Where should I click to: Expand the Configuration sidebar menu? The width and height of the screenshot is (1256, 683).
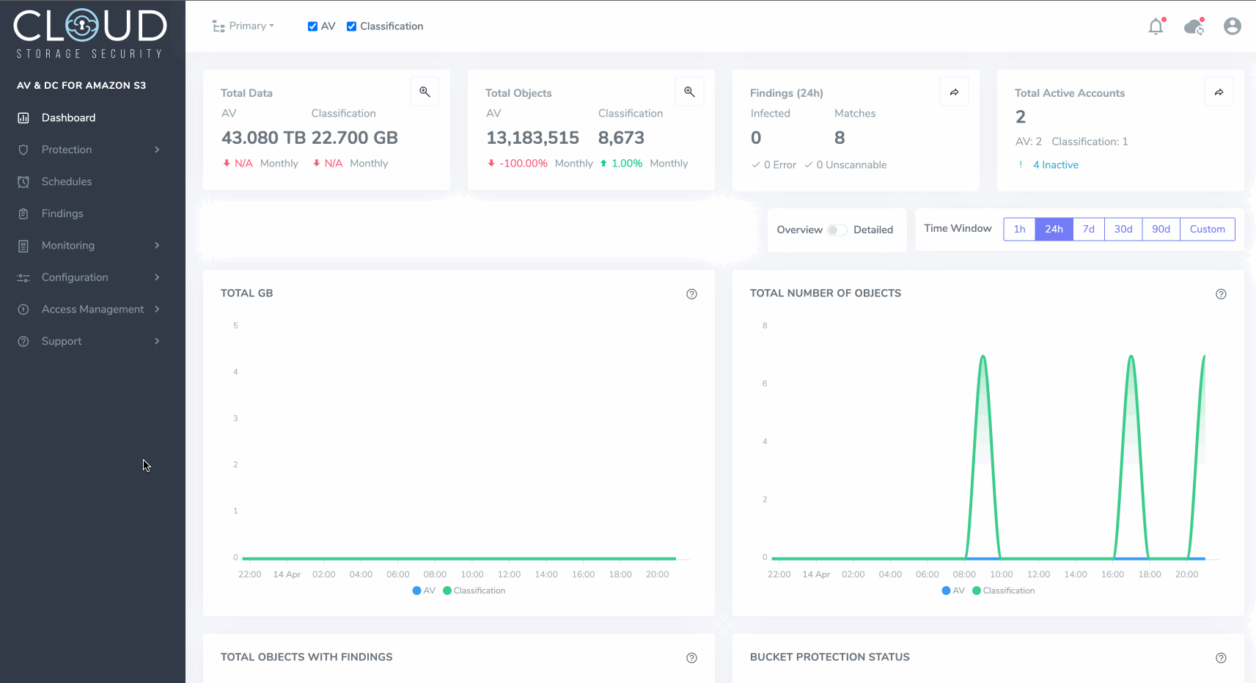(x=89, y=277)
